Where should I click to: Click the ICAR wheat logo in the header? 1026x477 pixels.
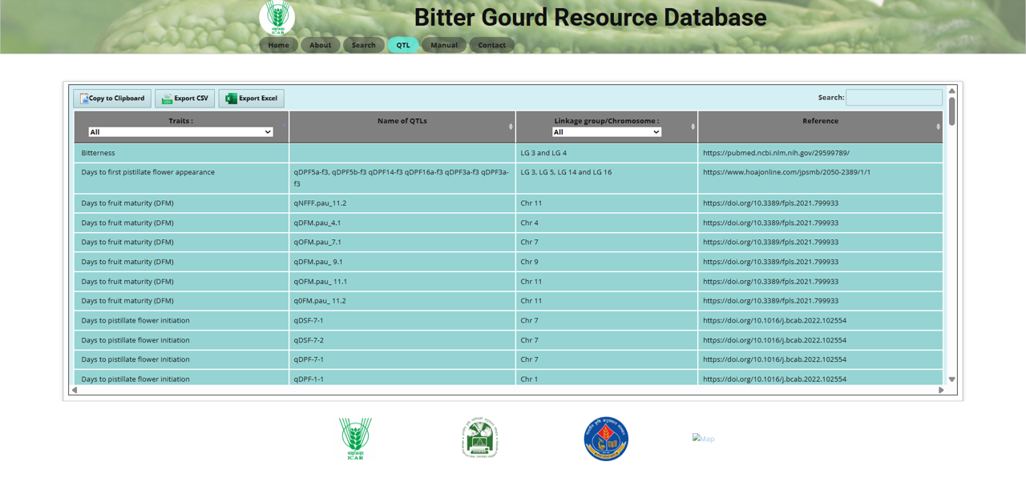pyautogui.click(x=277, y=17)
